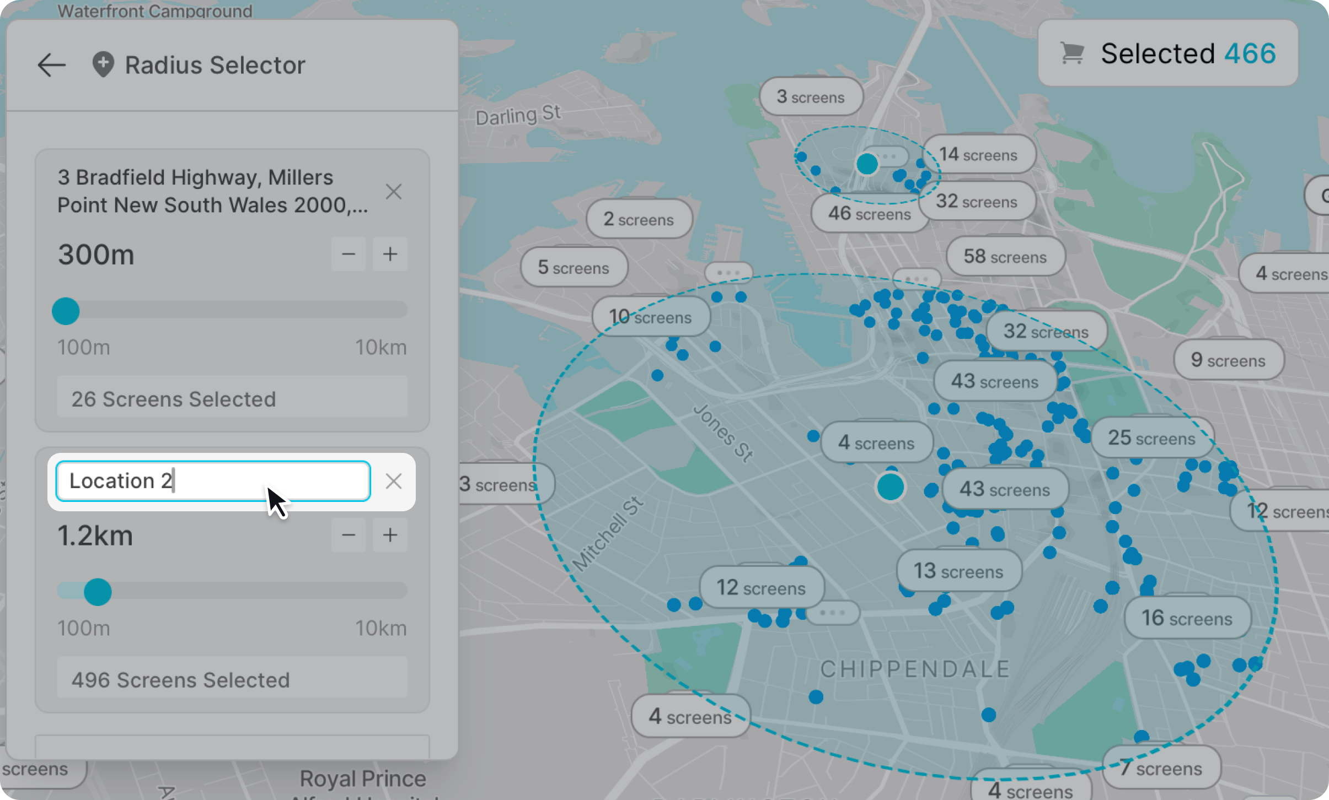Click the 1.2km value label

click(x=95, y=536)
